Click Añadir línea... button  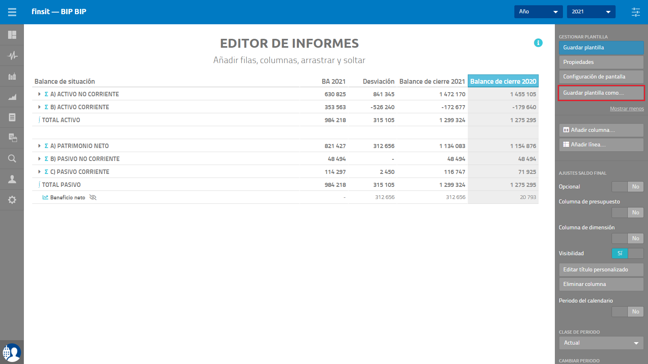[x=601, y=145]
